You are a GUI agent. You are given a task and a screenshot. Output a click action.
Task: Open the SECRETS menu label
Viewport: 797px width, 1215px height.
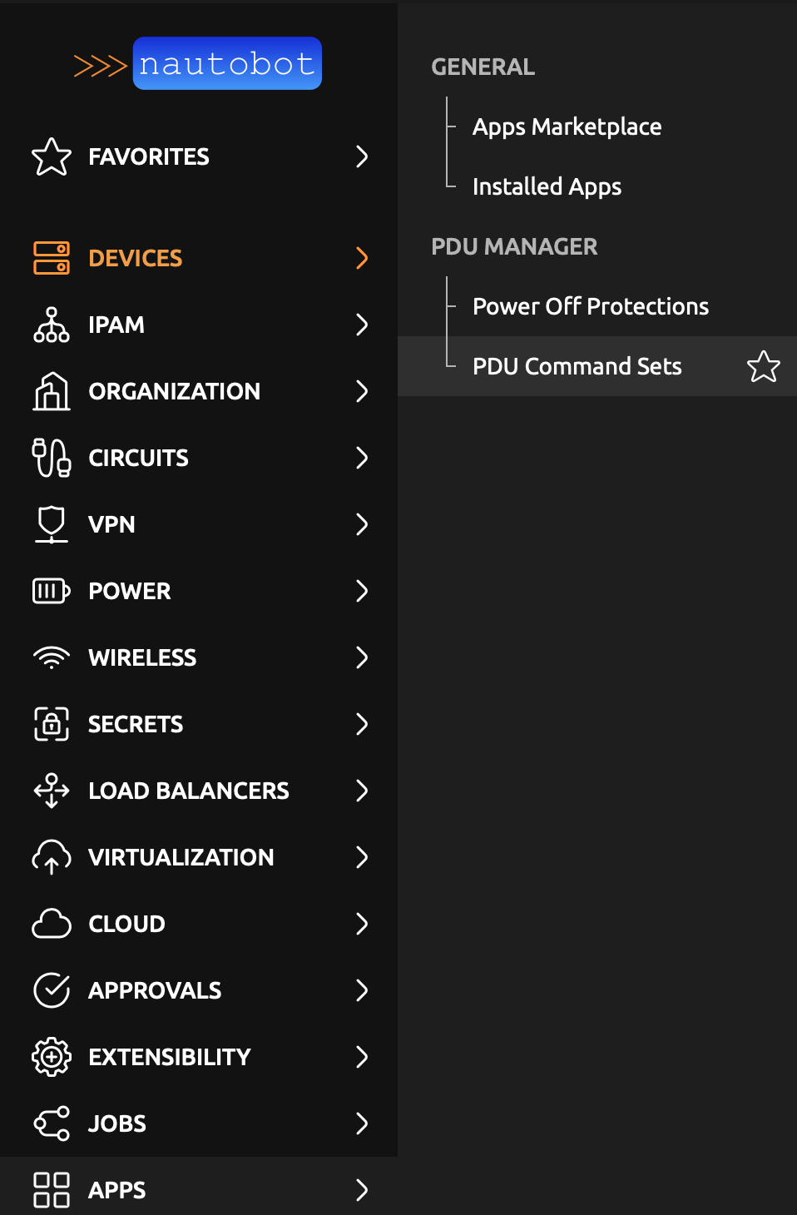tap(136, 724)
